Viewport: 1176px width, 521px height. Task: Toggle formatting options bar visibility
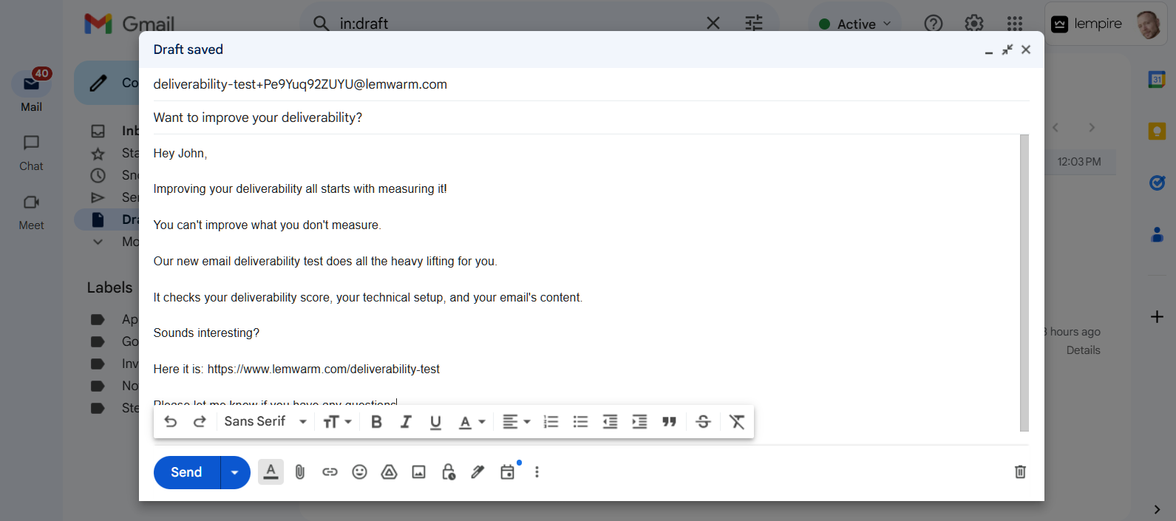271,471
